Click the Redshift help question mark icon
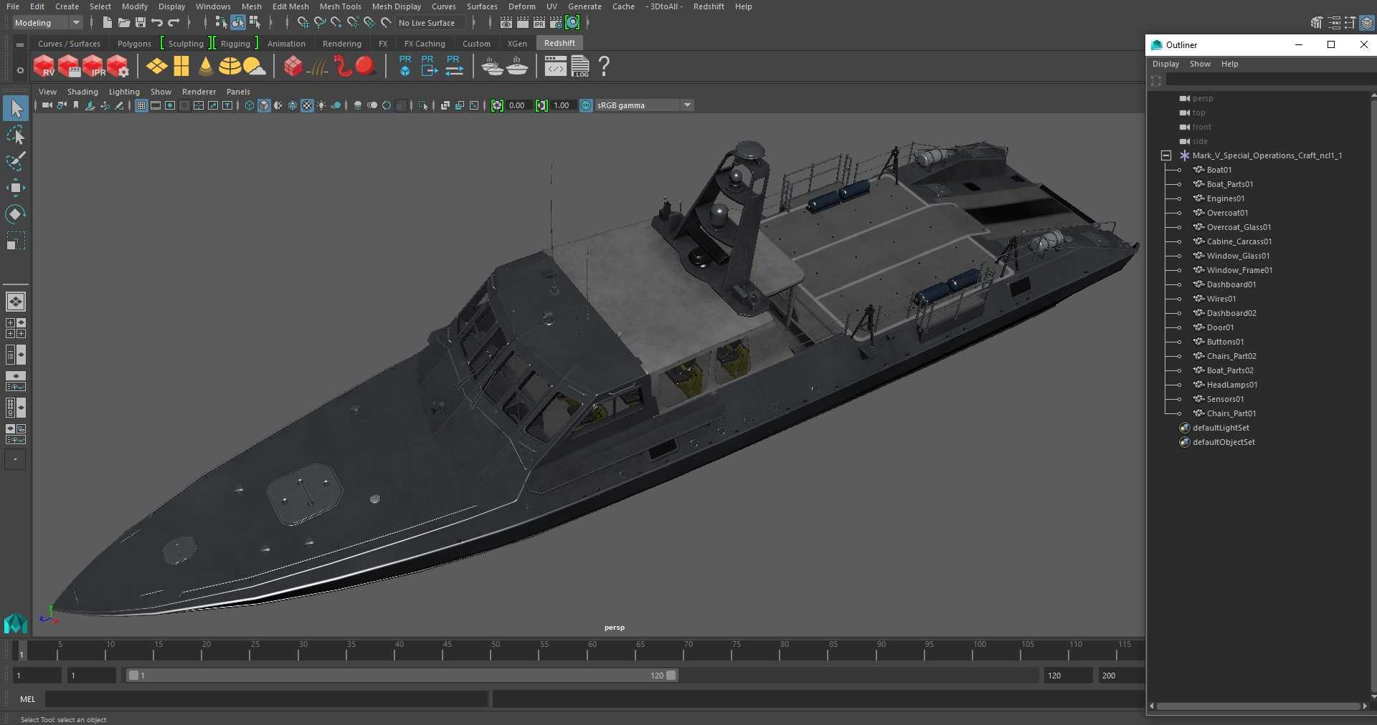Image resolution: width=1377 pixels, height=725 pixels. 604,67
